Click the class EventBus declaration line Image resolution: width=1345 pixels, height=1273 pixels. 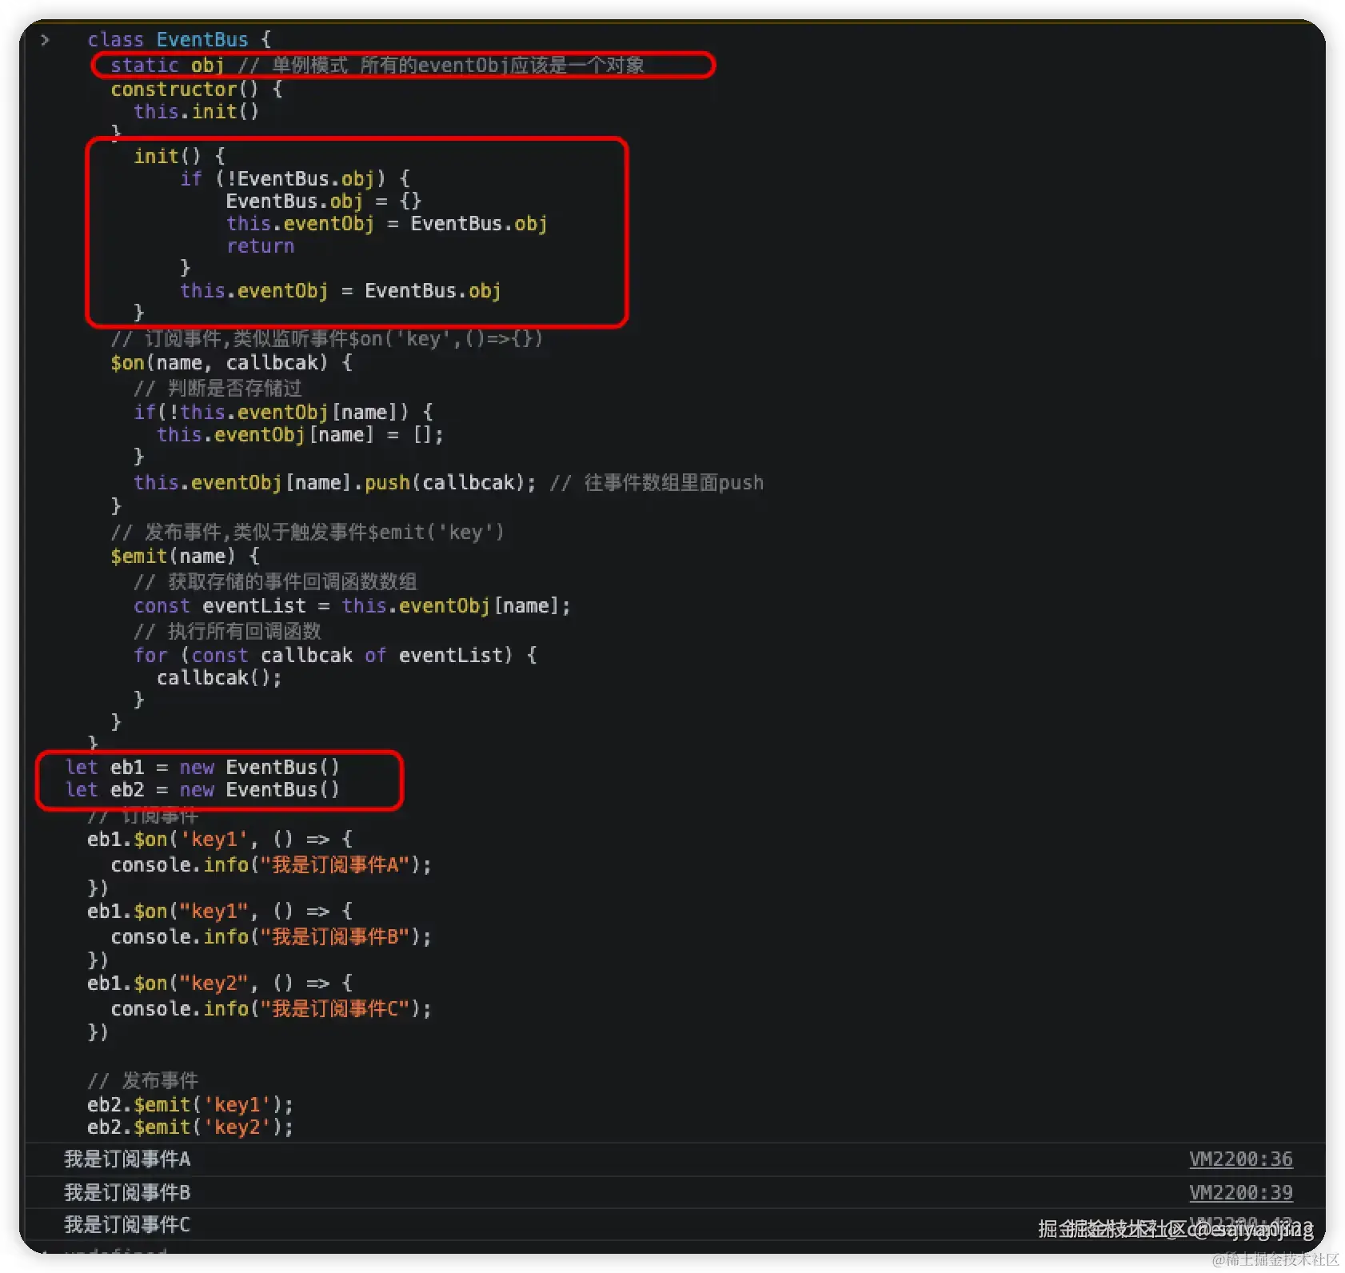(x=179, y=39)
